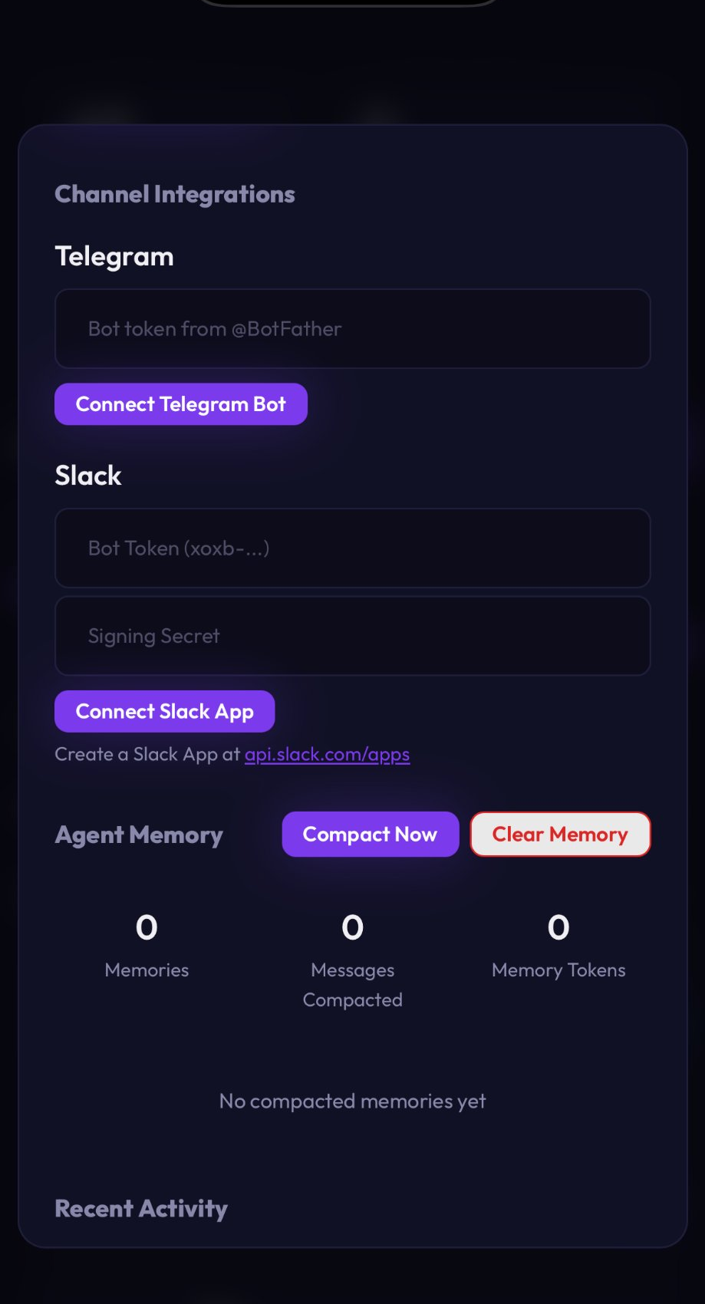The width and height of the screenshot is (705, 1304).
Task: Select the Telegram section title
Action: point(114,256)
